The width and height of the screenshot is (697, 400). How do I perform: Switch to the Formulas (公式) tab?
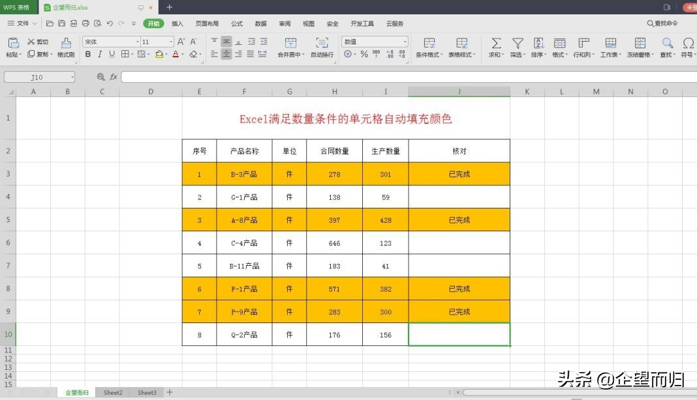click(x=237, y=23)
